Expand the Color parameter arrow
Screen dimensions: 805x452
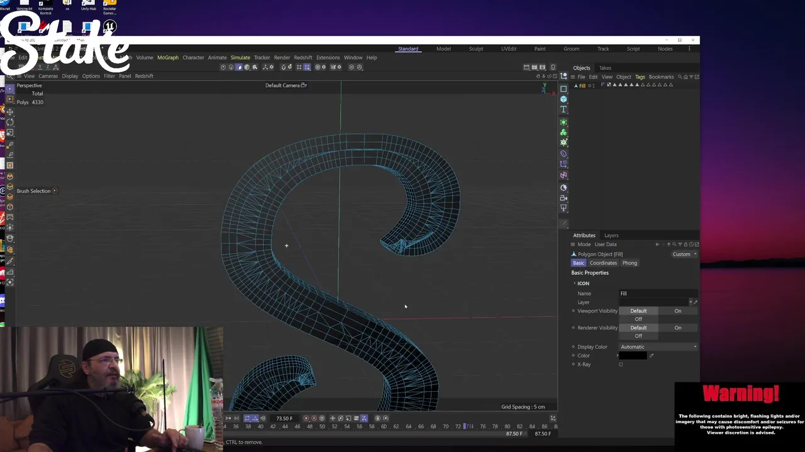[x=618, y=356]
